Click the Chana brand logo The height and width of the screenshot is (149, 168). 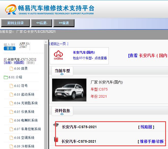(x=58, y=55)
